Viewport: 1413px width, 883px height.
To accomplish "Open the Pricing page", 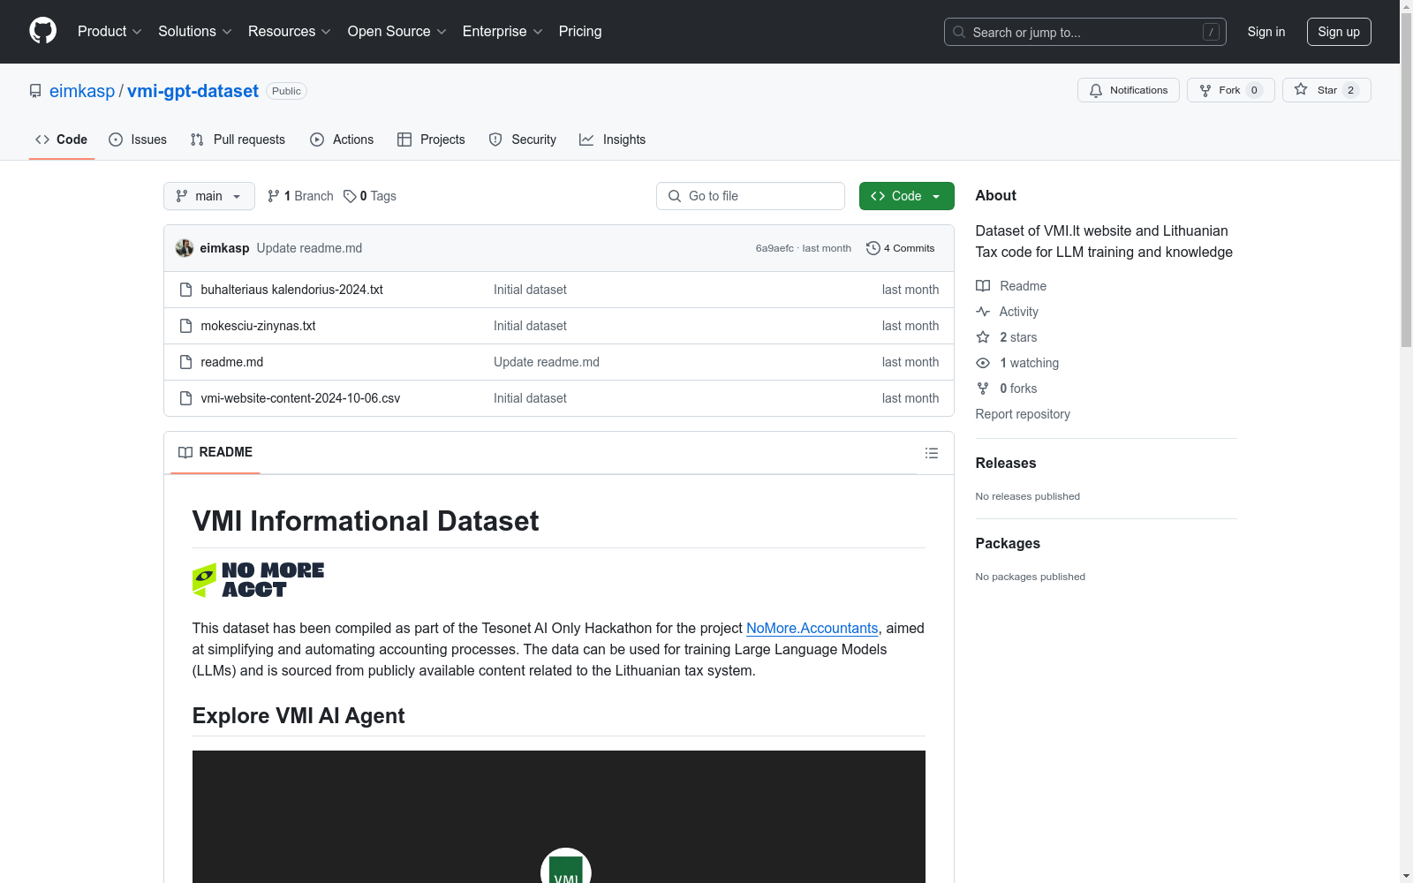I will point(580,31).
